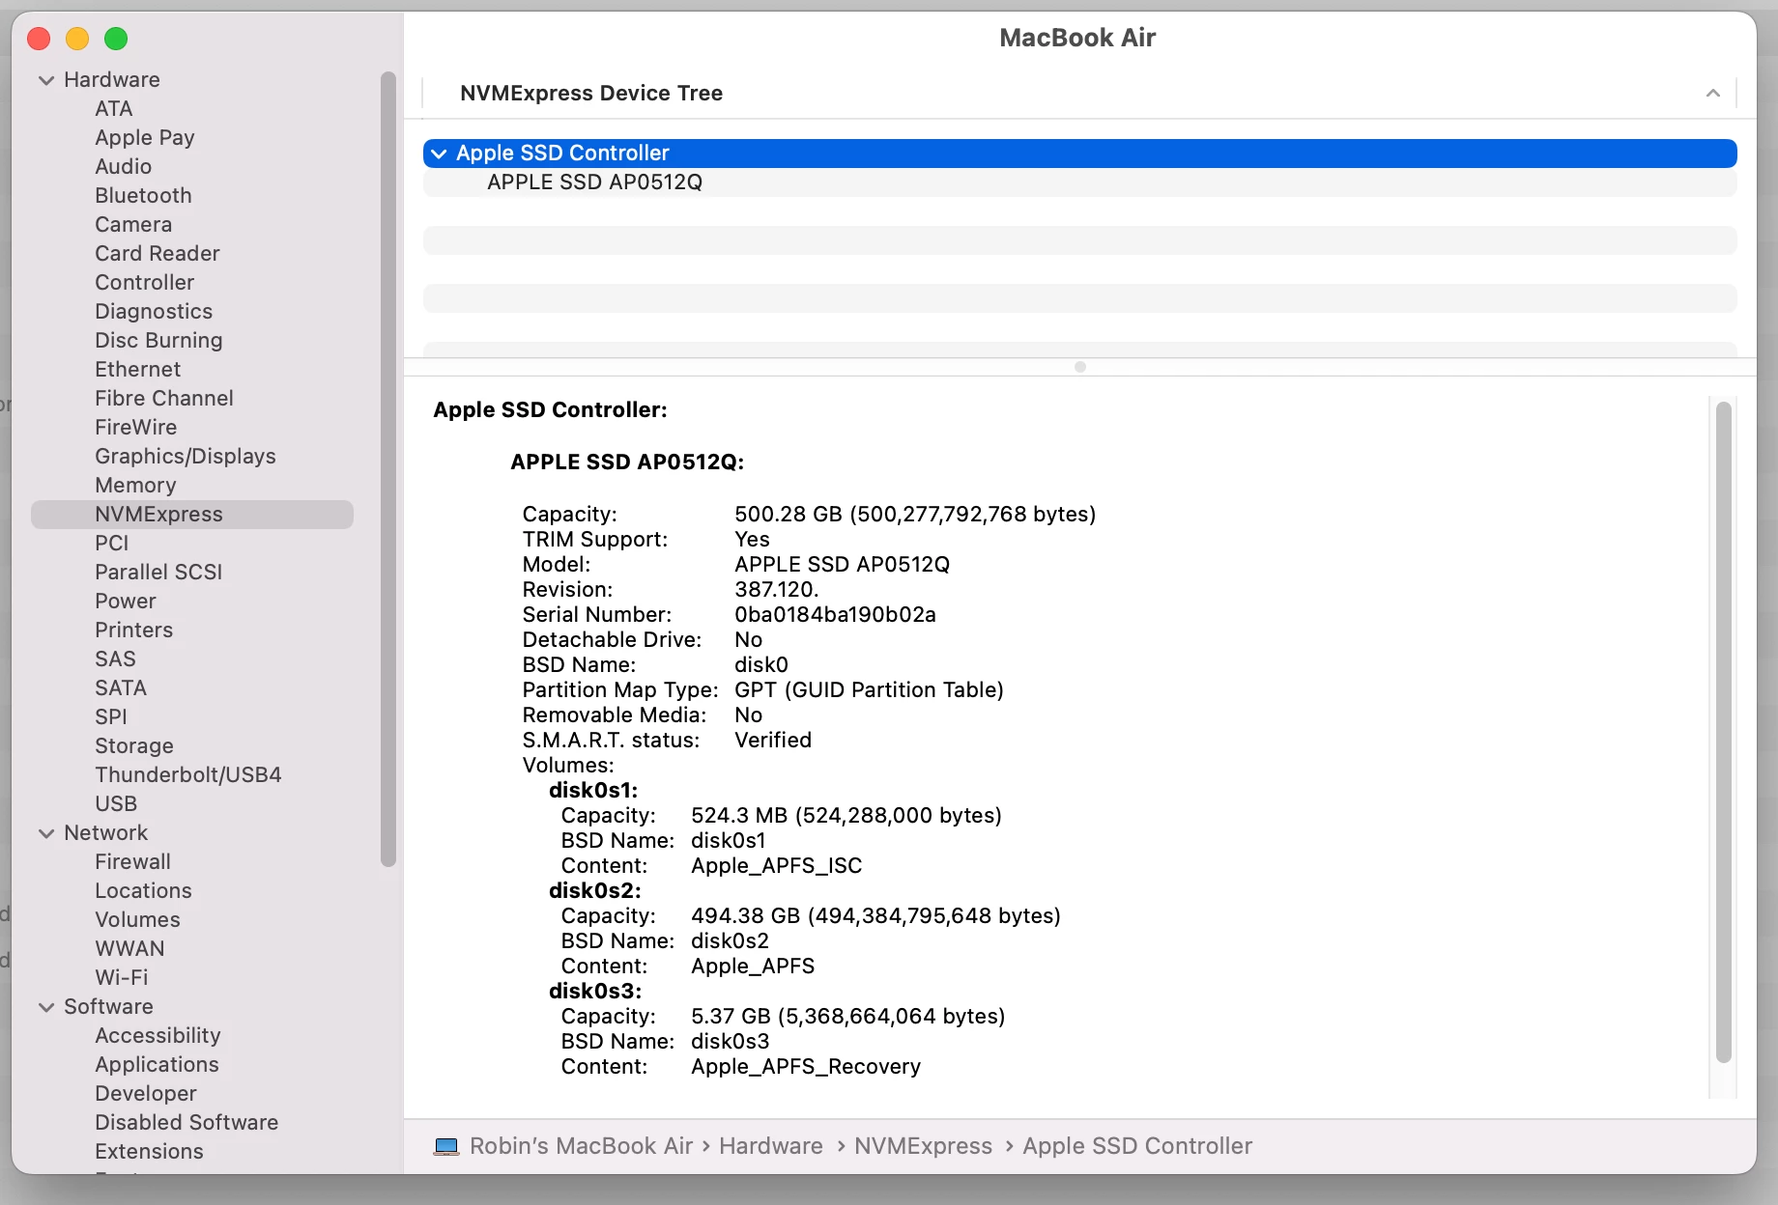Viewport: 1778px width, 1205px height.
Task: Open PCI hardware entry
Action: pyautogui.click(x=112, y=544)
